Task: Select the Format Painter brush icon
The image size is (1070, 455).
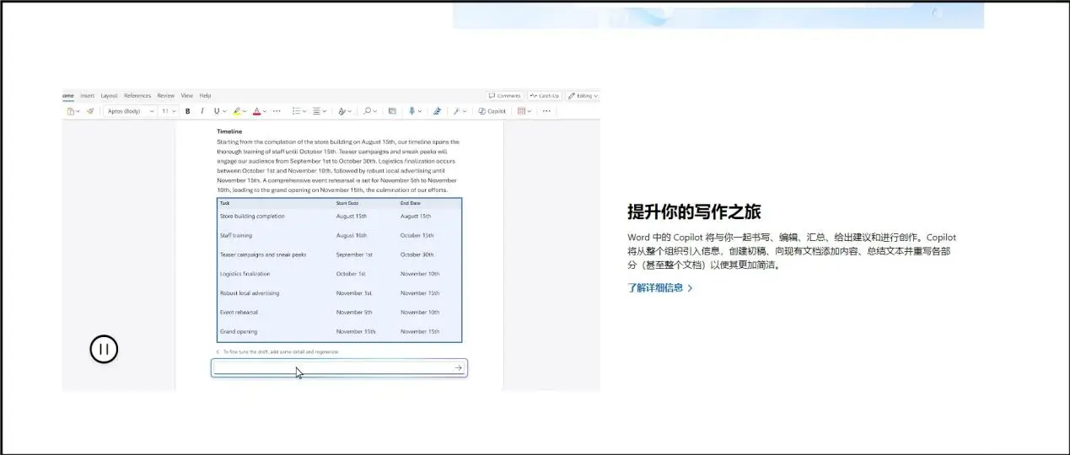Action: tap(90, 111)
